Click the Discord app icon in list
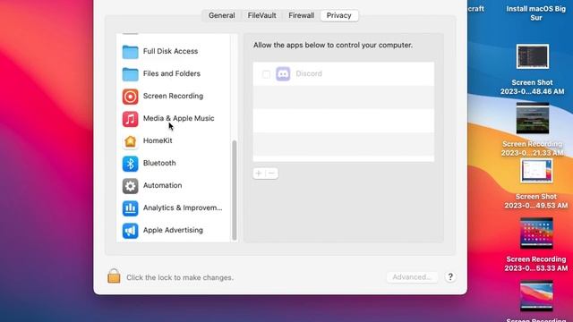This screenshot has width=573, height=322. click(283, 74)
